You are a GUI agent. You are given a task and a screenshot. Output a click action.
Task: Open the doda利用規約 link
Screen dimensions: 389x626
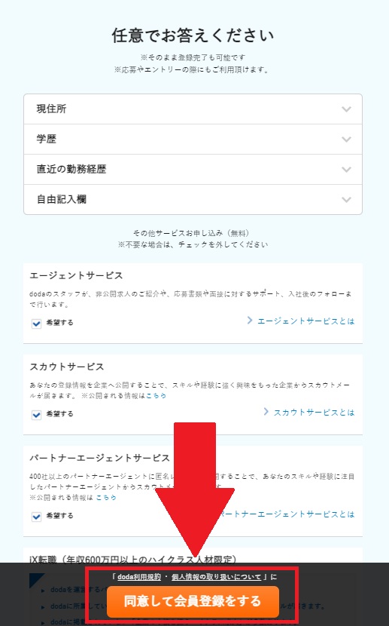click(139, 577)
